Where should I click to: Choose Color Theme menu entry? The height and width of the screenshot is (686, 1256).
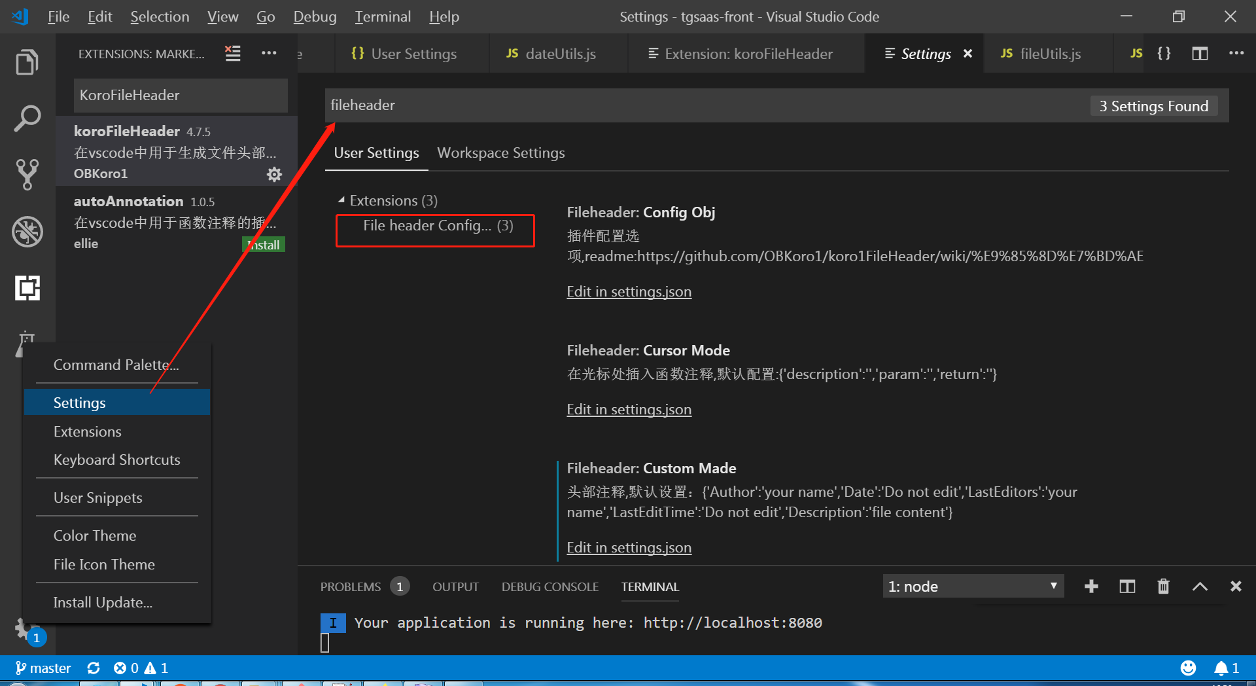(117, 535)
